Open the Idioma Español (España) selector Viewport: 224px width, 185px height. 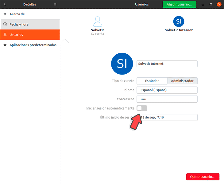[x=167, y=90]
